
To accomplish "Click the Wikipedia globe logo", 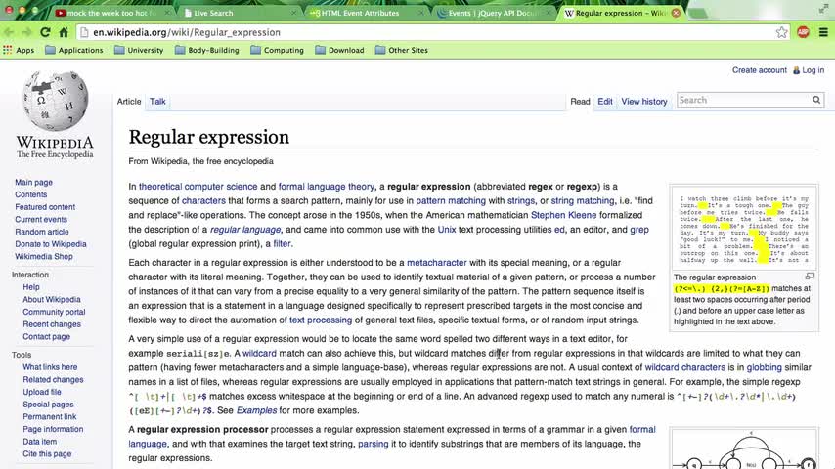I will 55,101.
